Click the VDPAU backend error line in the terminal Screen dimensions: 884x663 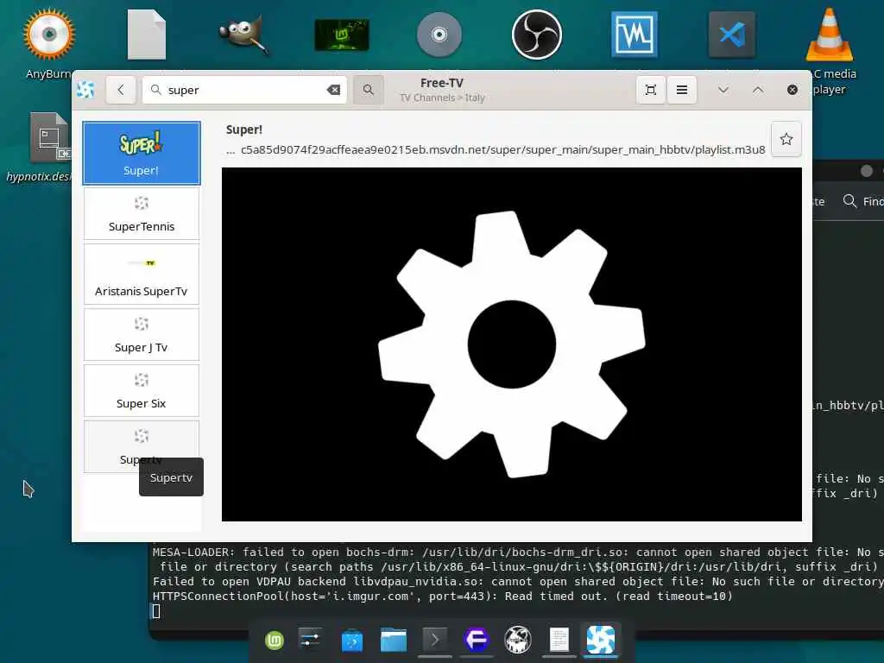point(518,581)
